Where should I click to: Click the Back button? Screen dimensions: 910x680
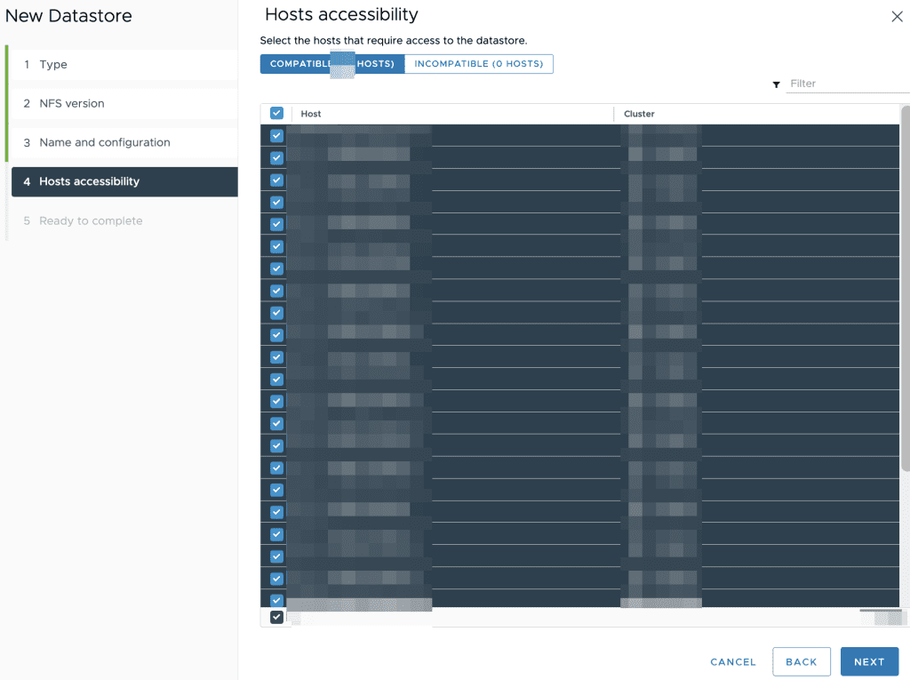pos(802,662)
